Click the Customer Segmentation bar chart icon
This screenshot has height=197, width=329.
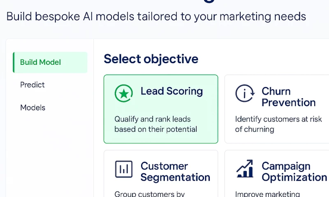pyautogui.click(x=123, y=169)
